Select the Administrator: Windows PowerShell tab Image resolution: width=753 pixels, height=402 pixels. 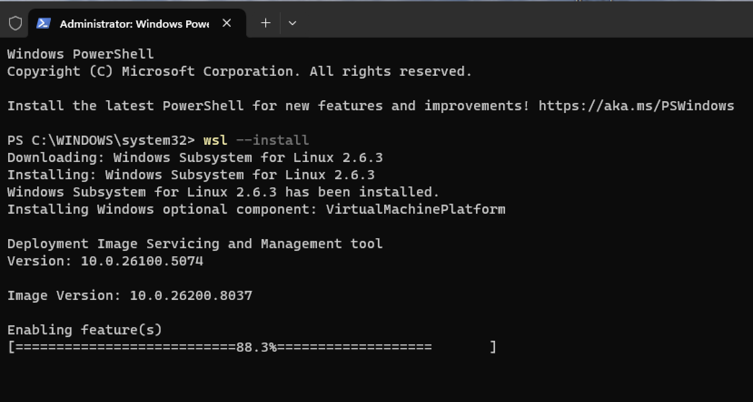pyautogui.click(x=134, y=24)
